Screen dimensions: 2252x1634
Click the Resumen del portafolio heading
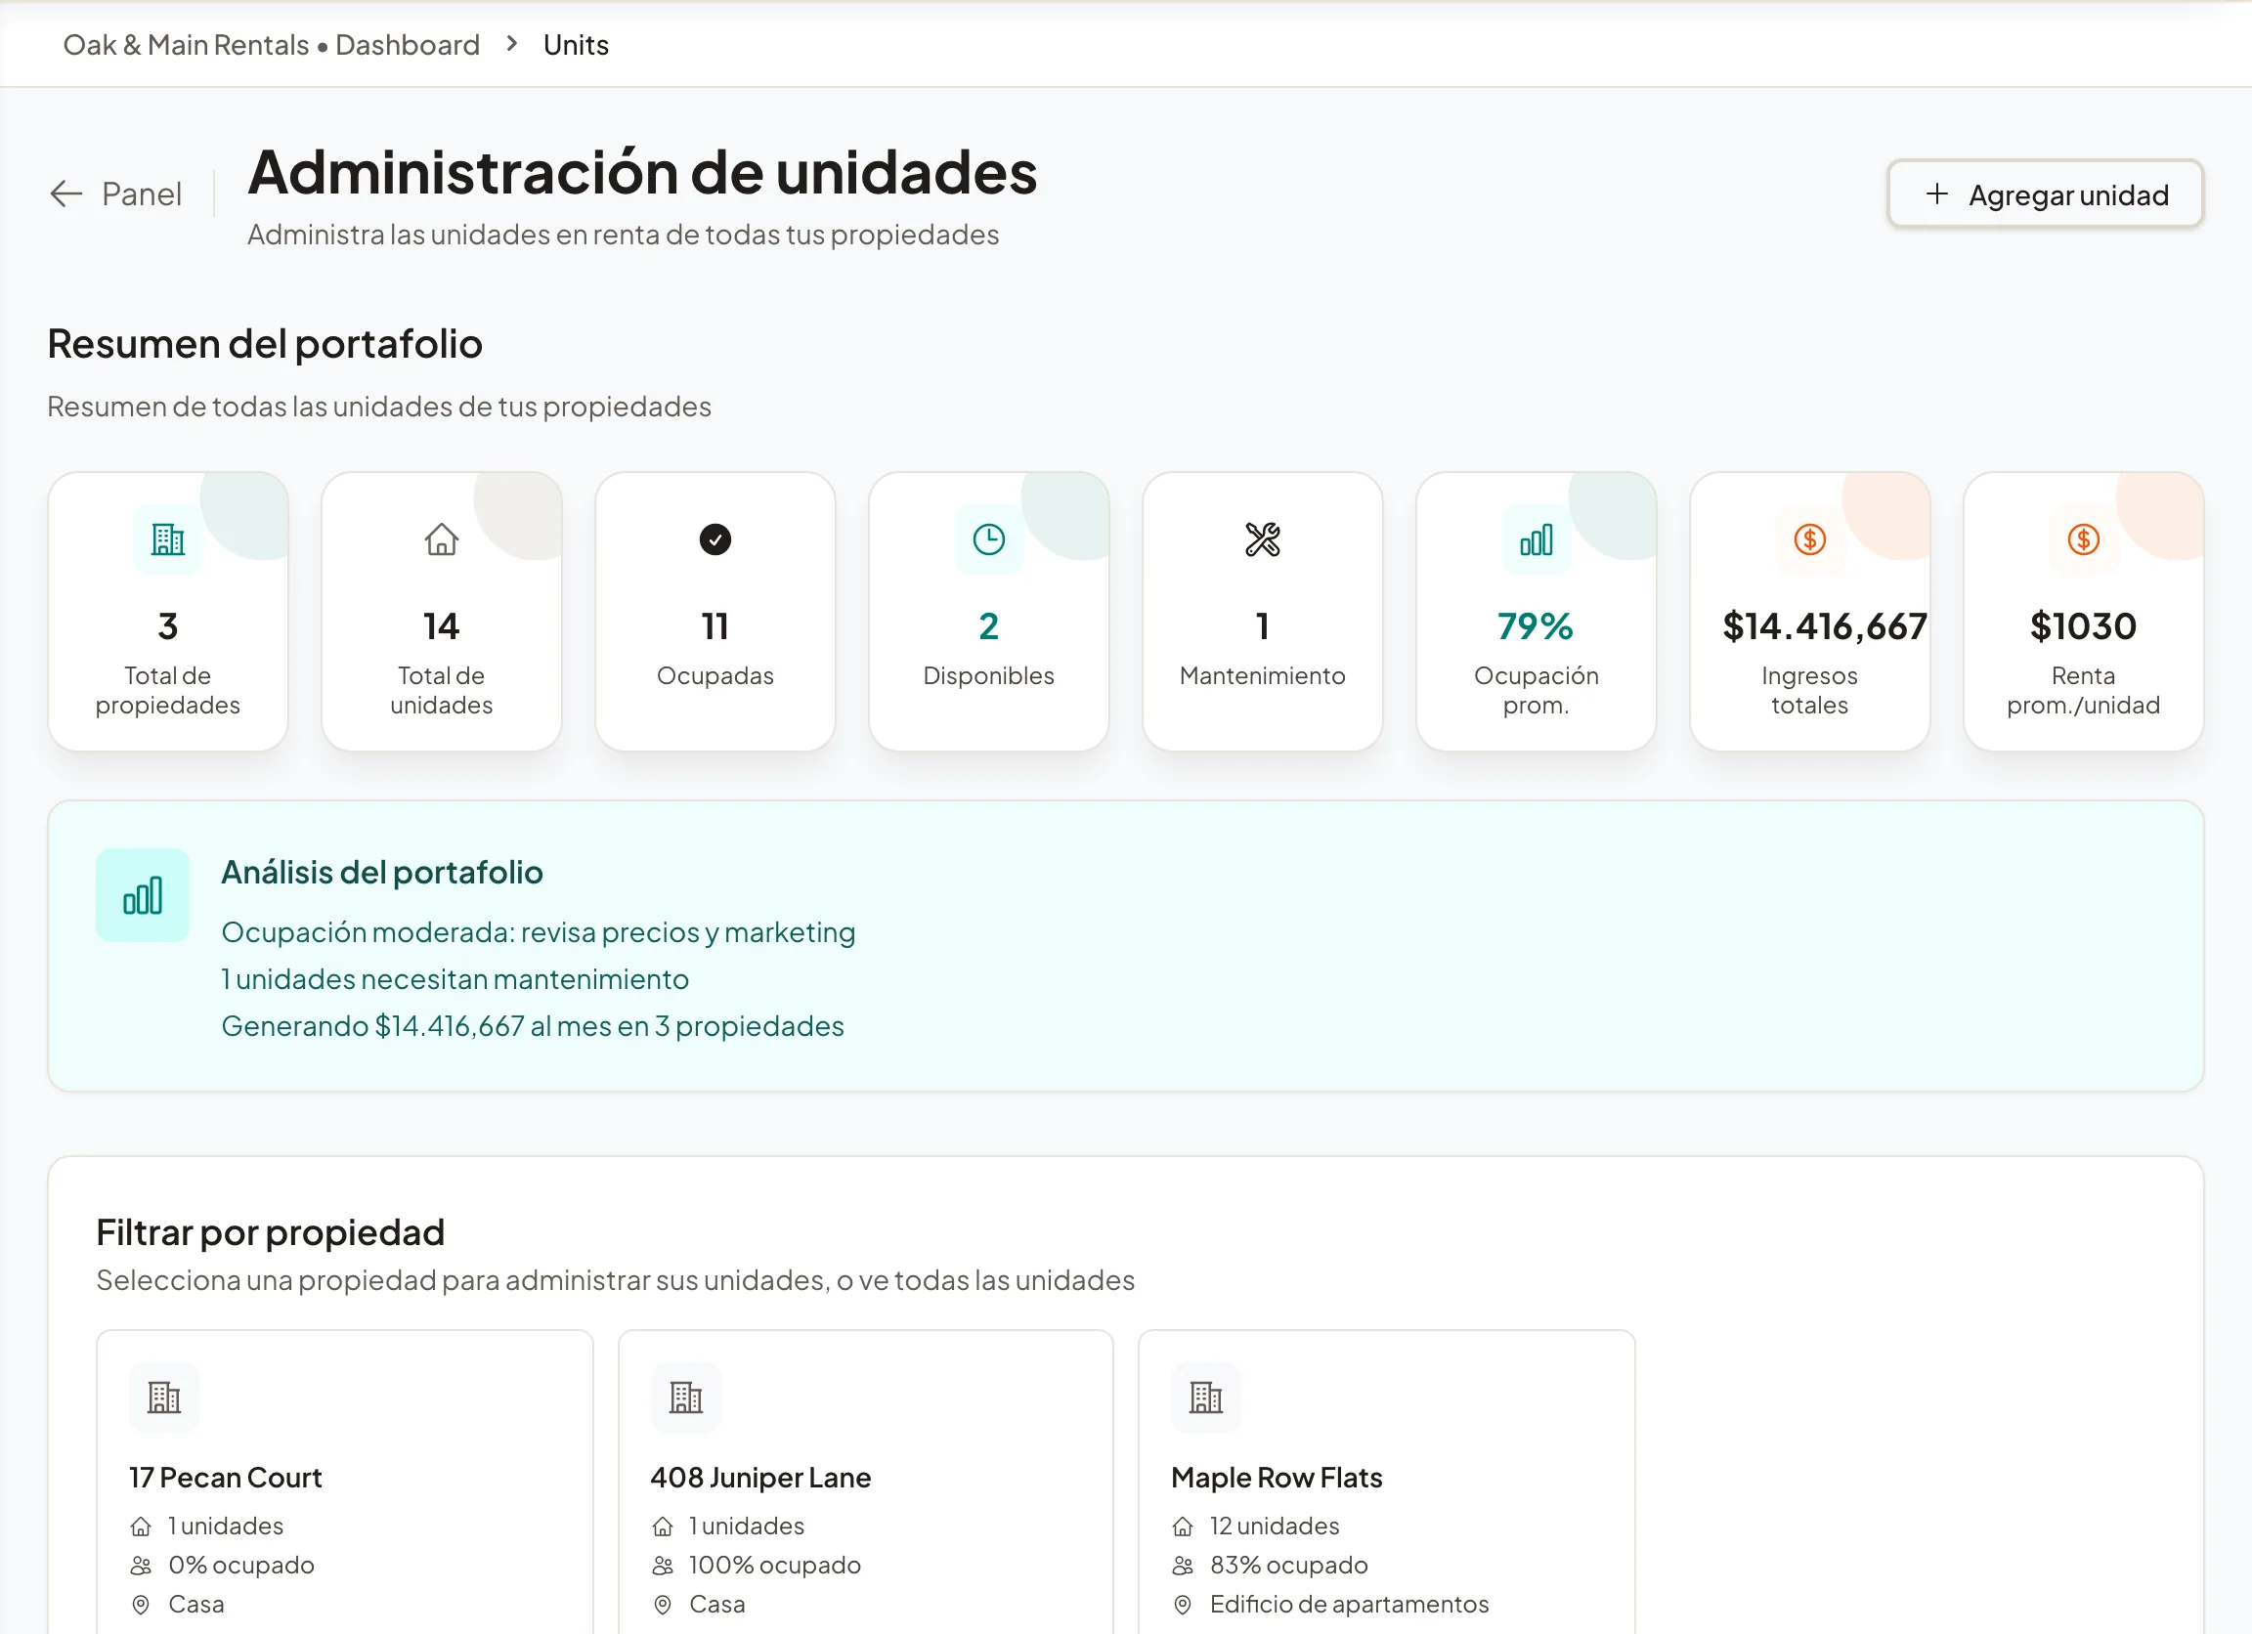tap(264, 343)
